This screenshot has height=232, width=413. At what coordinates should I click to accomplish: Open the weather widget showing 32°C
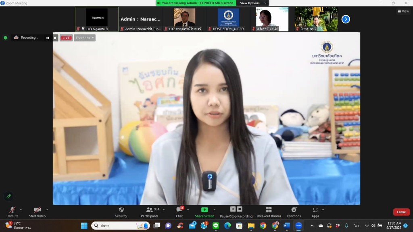click(18, 226)
